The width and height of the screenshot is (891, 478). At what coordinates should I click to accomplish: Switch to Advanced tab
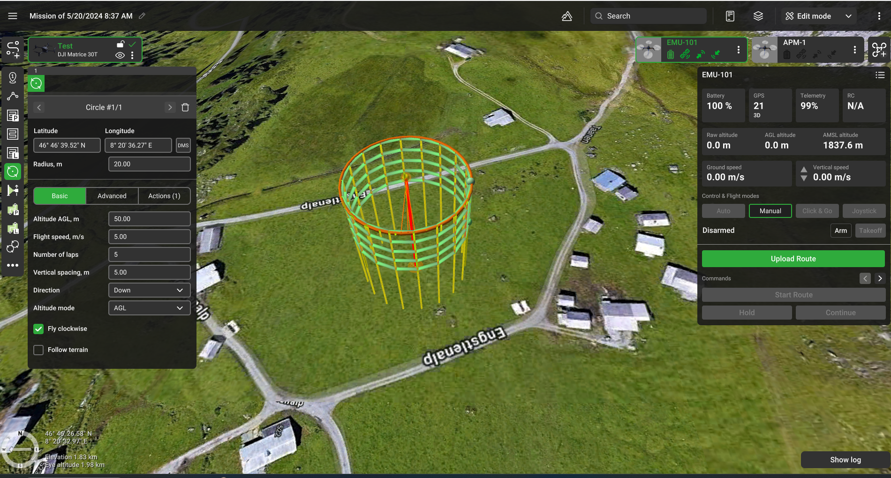(112, 196)
